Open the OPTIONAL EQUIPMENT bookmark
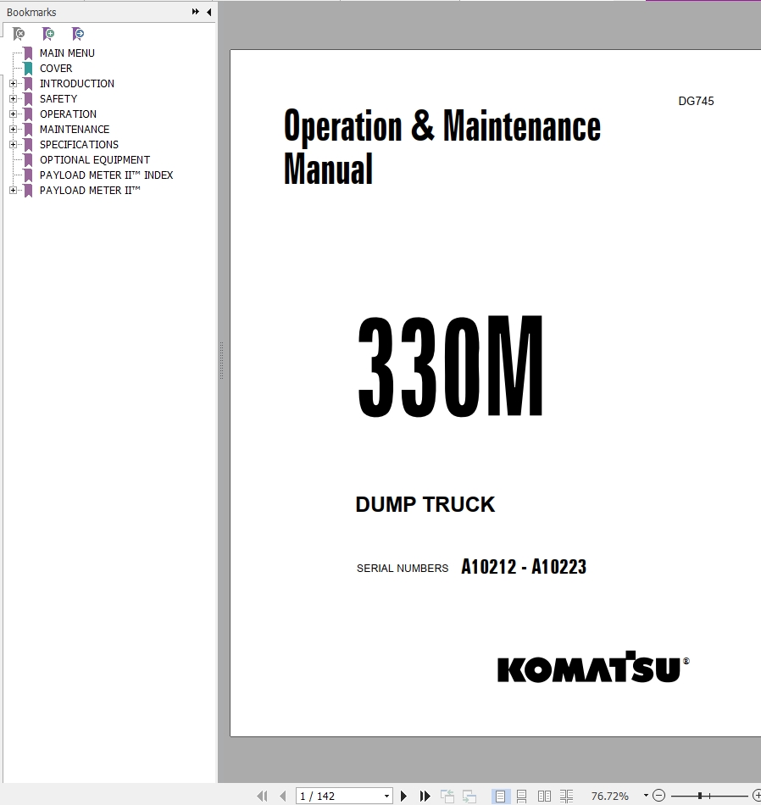The image size is (761, 805). point(95,159)
